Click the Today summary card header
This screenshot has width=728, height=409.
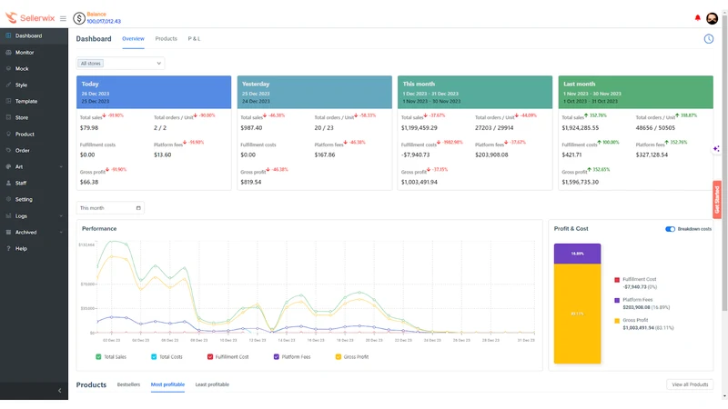154,93
